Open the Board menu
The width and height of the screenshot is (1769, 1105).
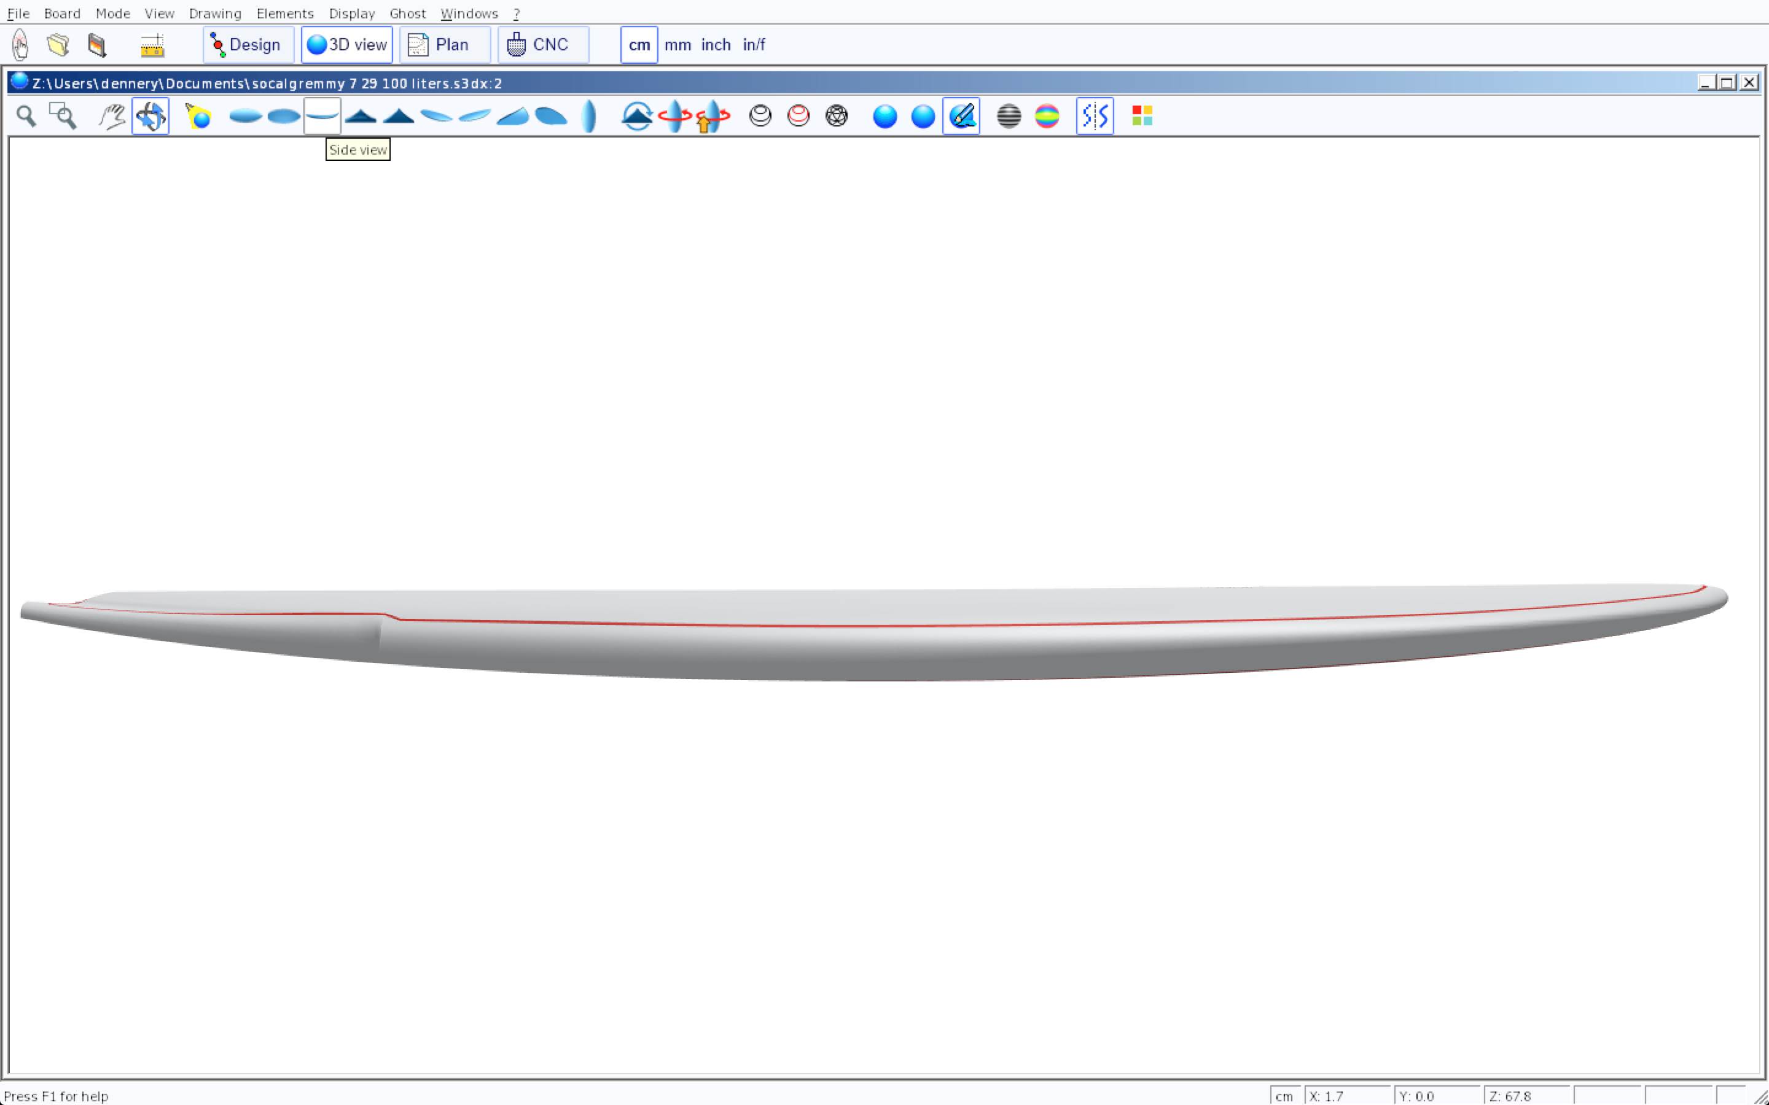coord(62,14)
